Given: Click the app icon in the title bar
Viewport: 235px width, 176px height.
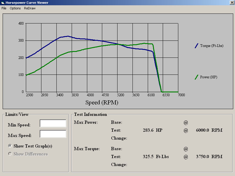Looking at the screenshot, I should click(x=3, y=3).
